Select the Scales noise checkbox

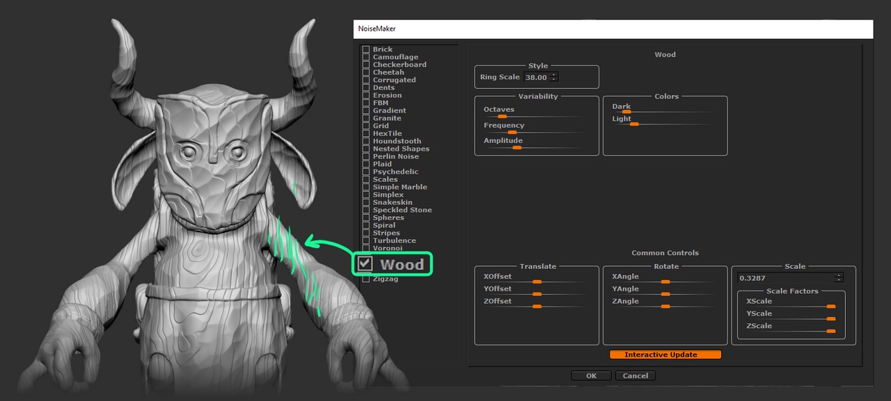[x=366, y=179]
